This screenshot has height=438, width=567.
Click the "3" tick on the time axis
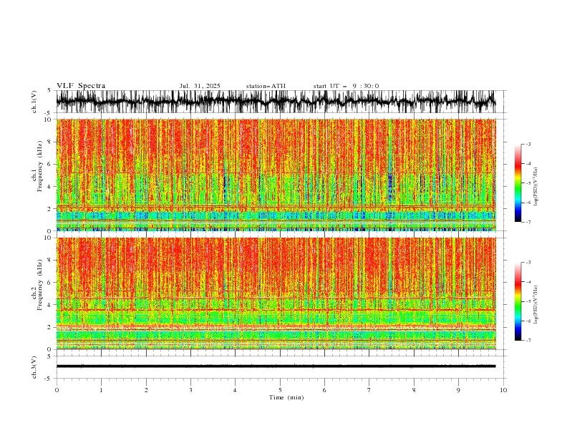pos(190,390)
